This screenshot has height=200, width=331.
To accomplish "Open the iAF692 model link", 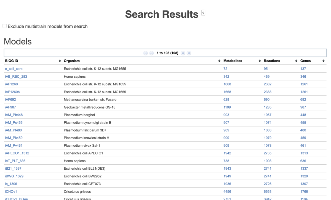I will pyautogui.click(x=10, y=99).
